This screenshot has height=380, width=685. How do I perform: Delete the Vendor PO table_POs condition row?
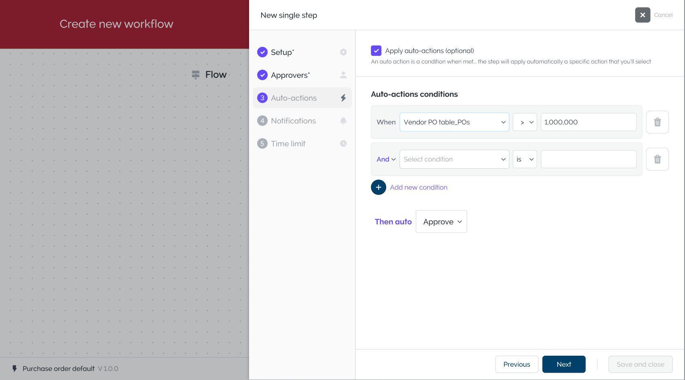(657, 122)
